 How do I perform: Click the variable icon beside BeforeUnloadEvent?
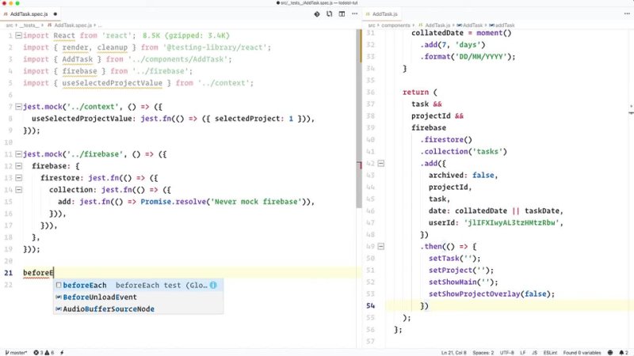59,297
